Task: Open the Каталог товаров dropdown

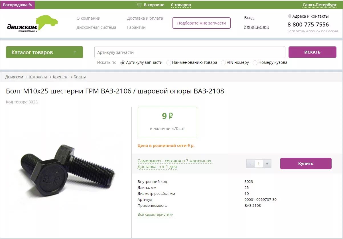Action: coord(44,52)
